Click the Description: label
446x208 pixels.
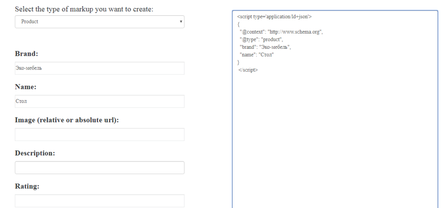pos(35,153)
